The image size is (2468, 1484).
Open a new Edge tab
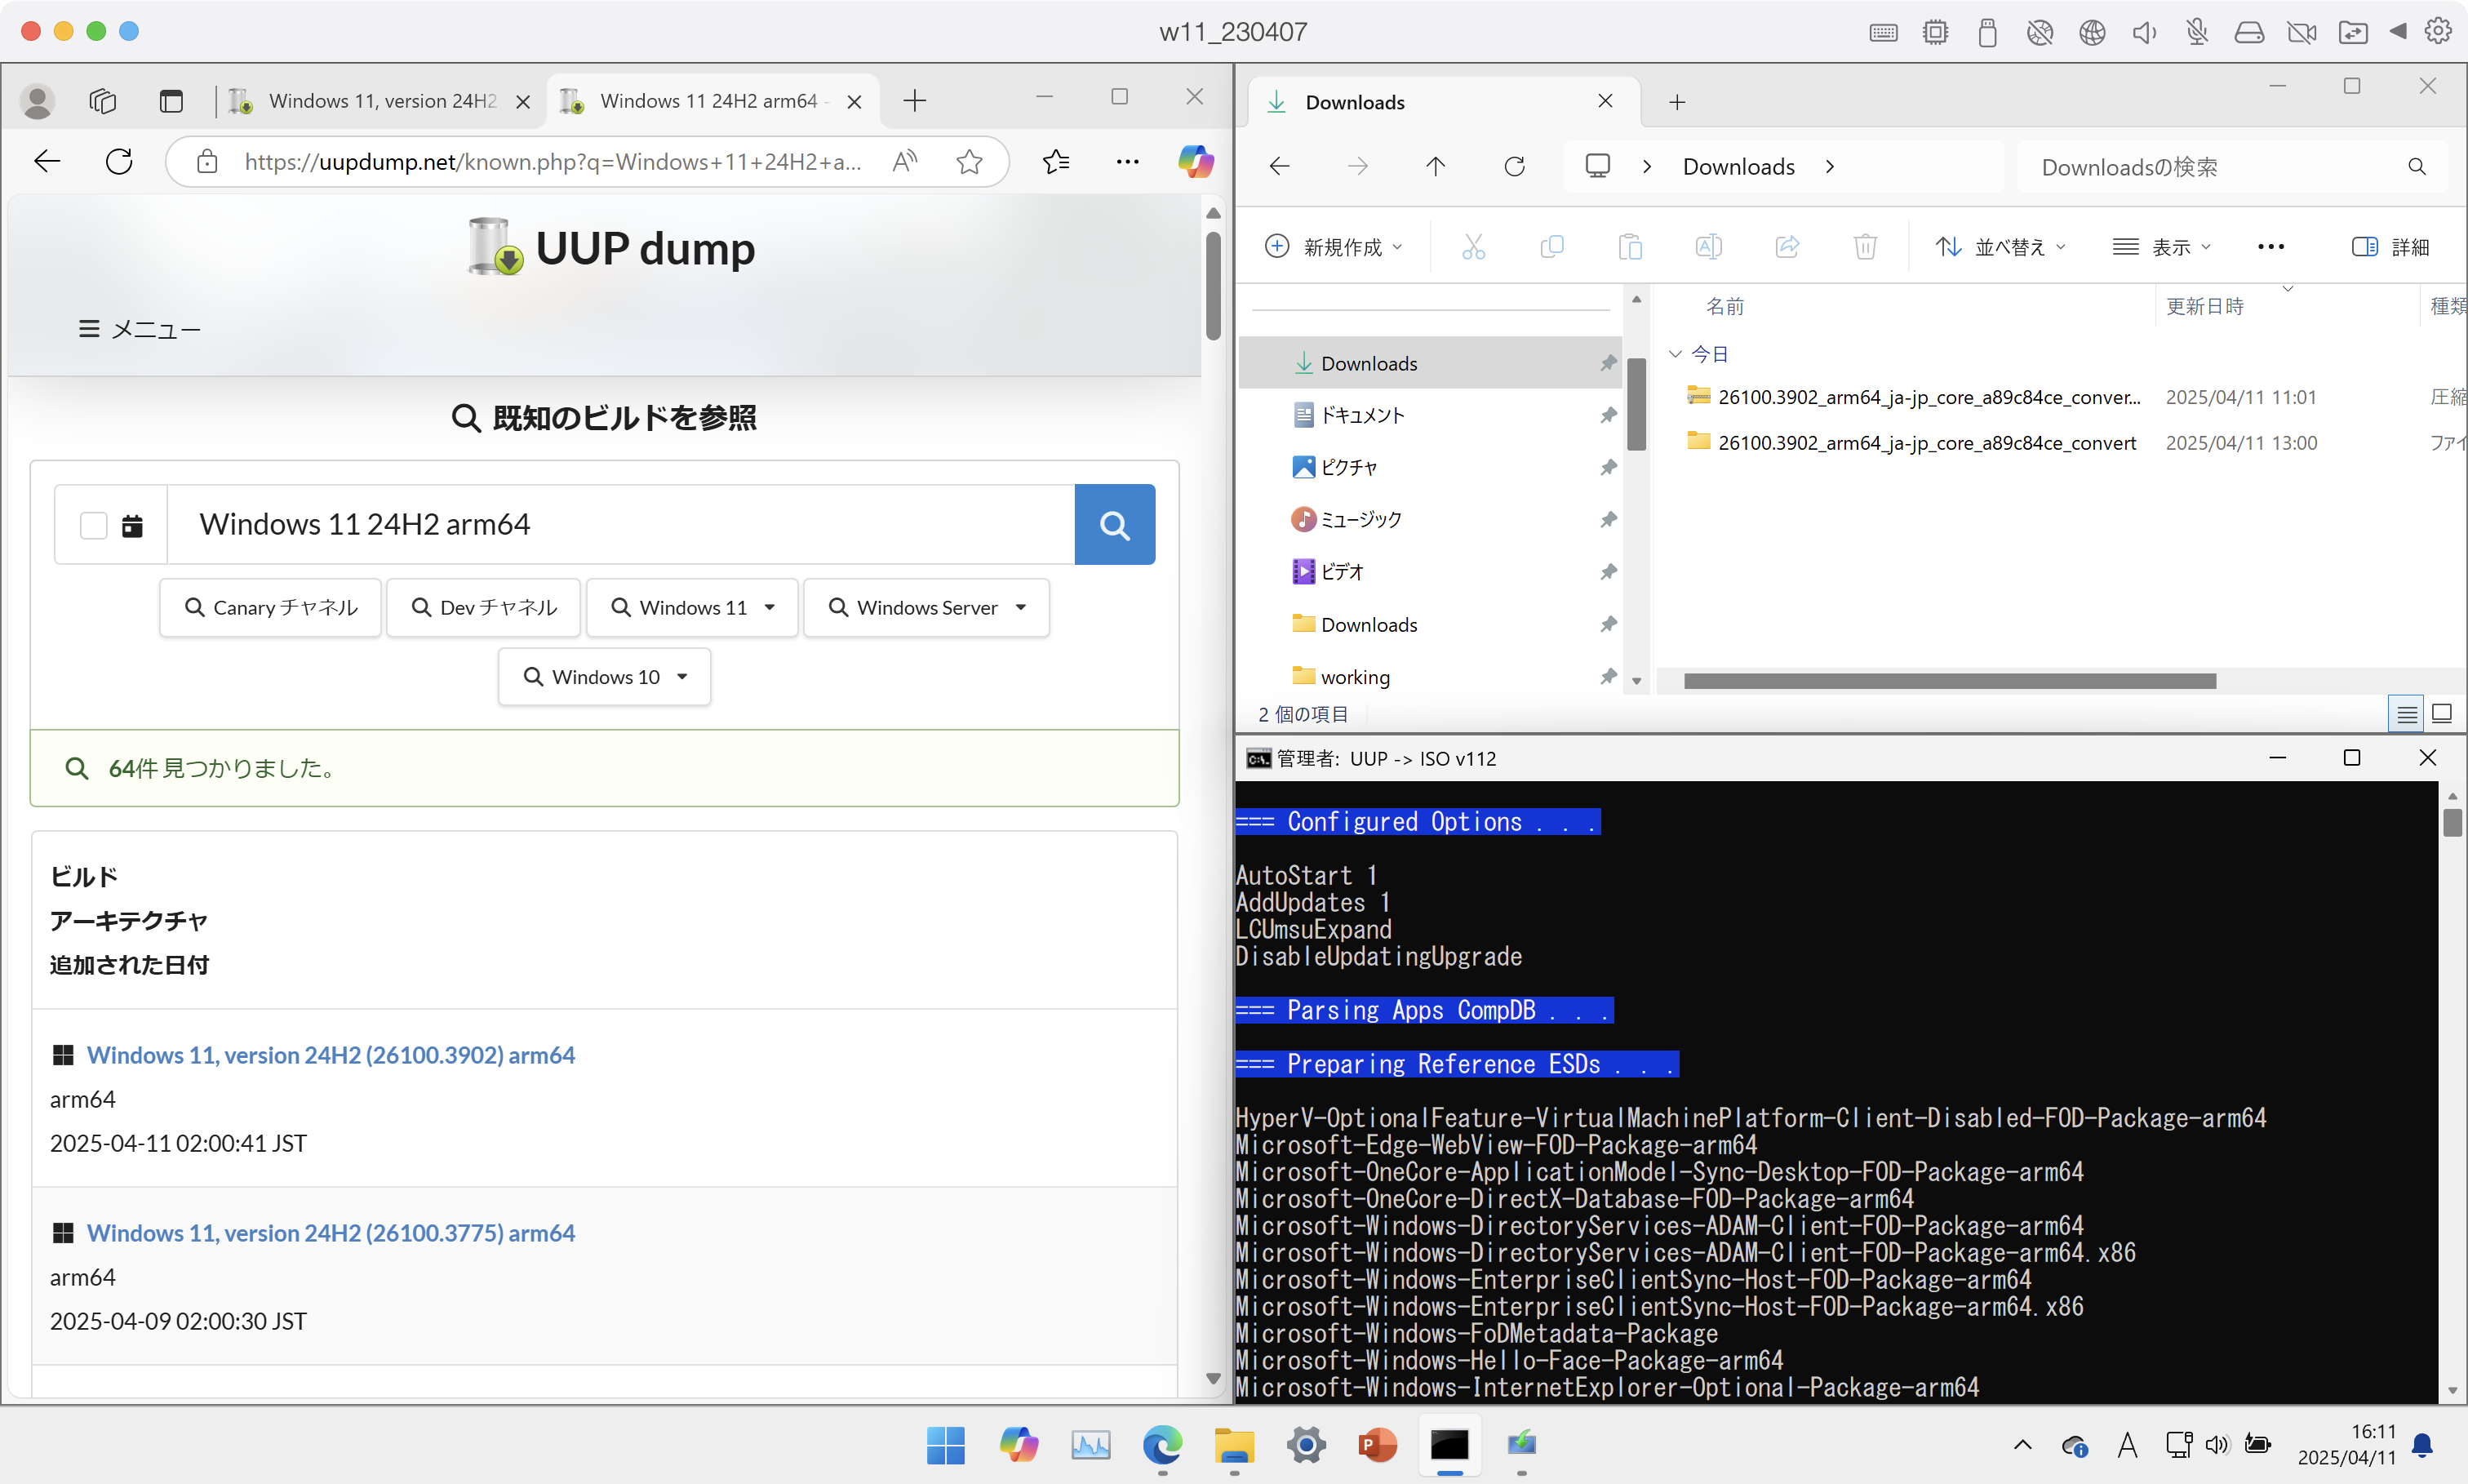pyautogui.click(x=913, y=100)
